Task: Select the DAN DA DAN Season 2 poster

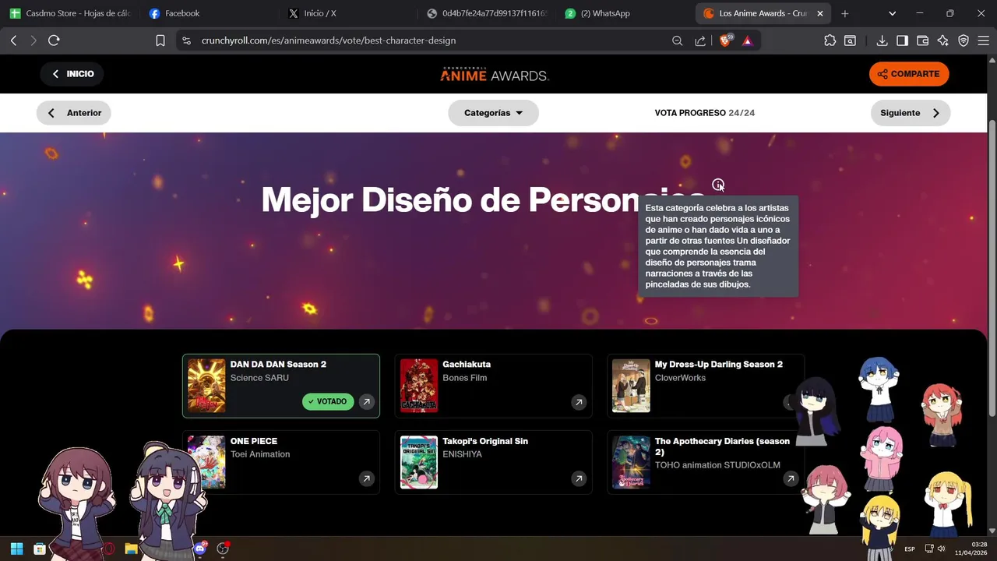Action: [206, 386]
